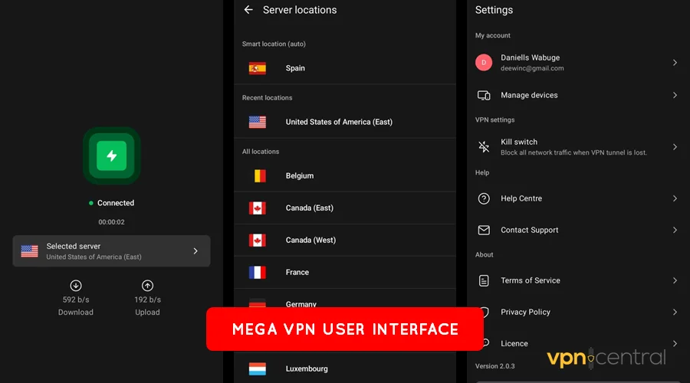Screen dimensions: 690x383
Task: Click the Kill switch crossed-bolt icon
Action: pos(484,147)
